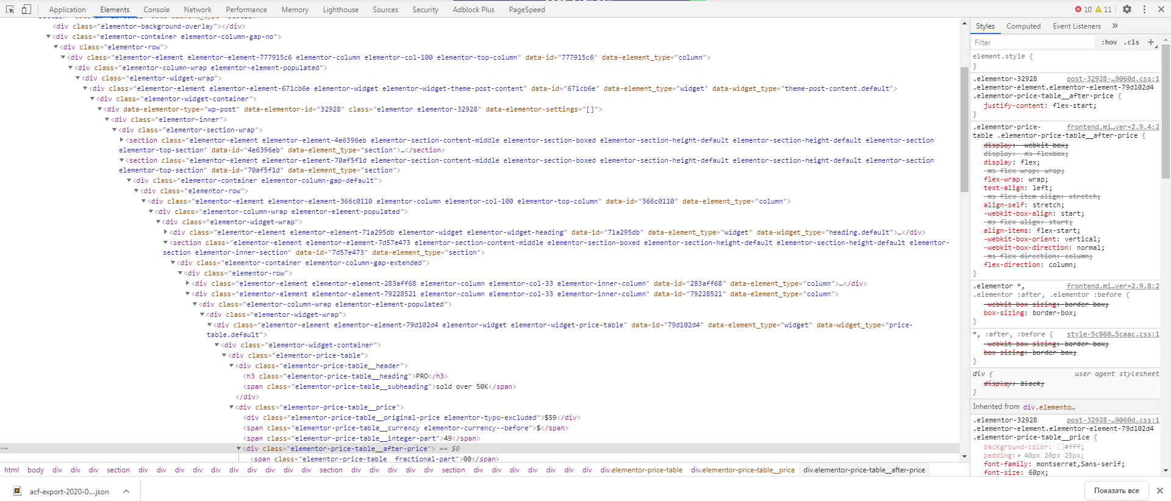Select the Styles sidebar tab

click(985, 26)
